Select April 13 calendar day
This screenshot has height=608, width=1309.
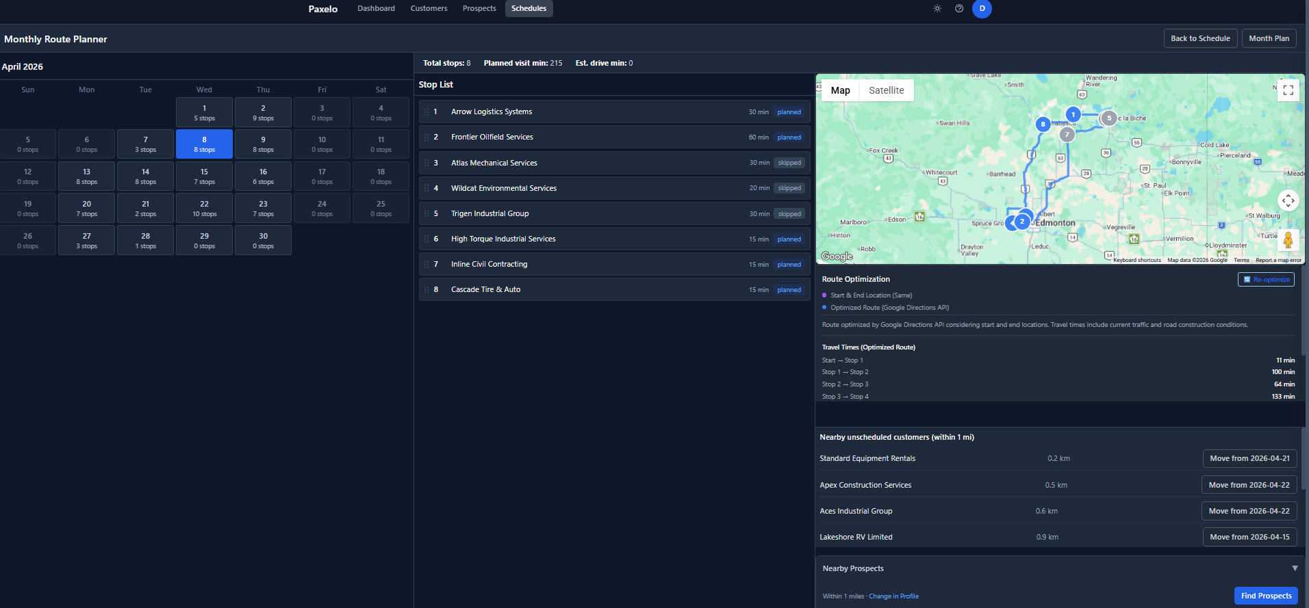coord(86,176)
